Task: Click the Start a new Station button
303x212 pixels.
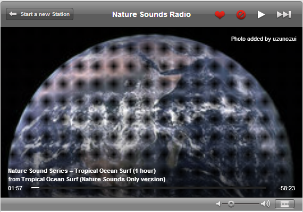Action: [40, 14]
